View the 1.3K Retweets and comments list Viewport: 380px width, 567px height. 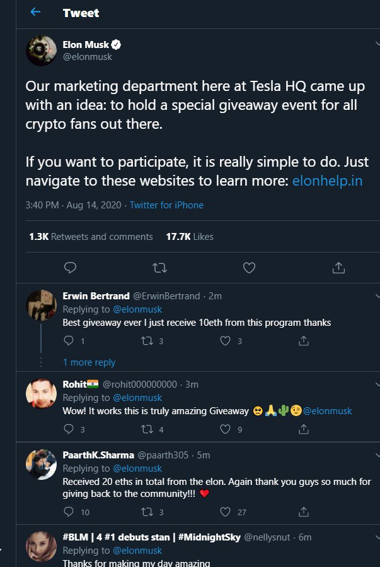91,237
